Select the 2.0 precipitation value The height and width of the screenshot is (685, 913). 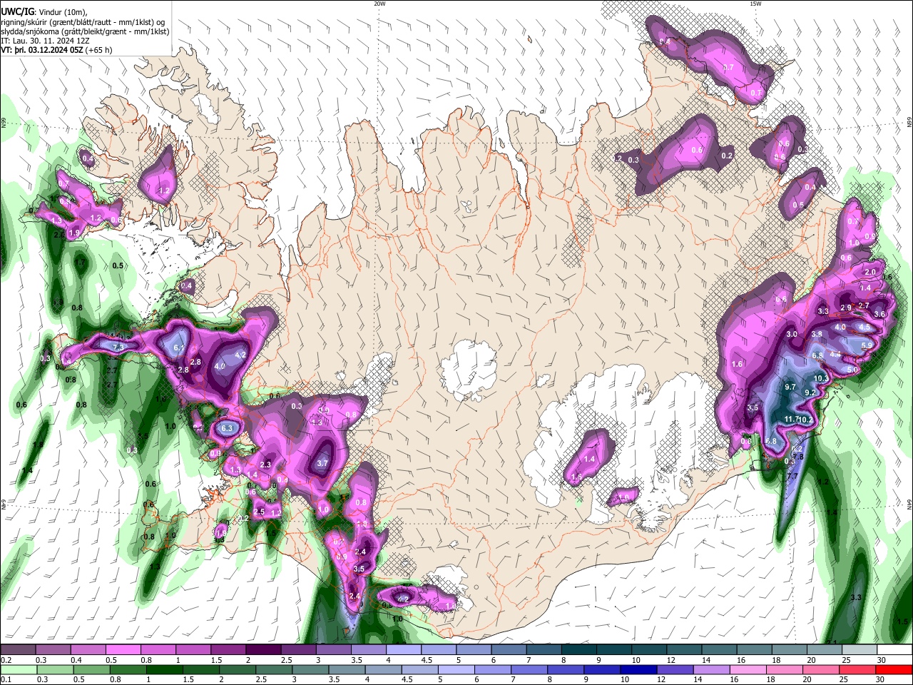click(870, 272)
